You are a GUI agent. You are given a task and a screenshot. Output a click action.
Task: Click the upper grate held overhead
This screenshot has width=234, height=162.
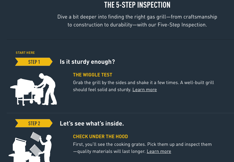[36, 137]
